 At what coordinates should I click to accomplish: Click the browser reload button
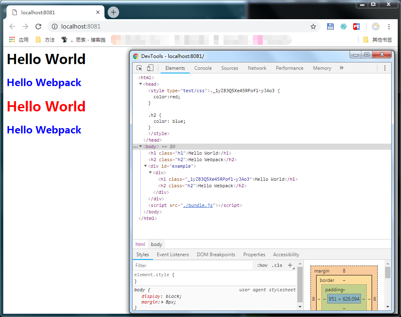[x=38, y=27]
